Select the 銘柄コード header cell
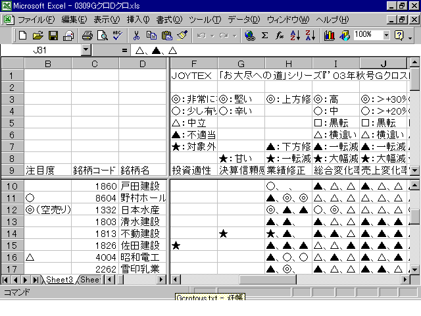 (x=95, y=170)
